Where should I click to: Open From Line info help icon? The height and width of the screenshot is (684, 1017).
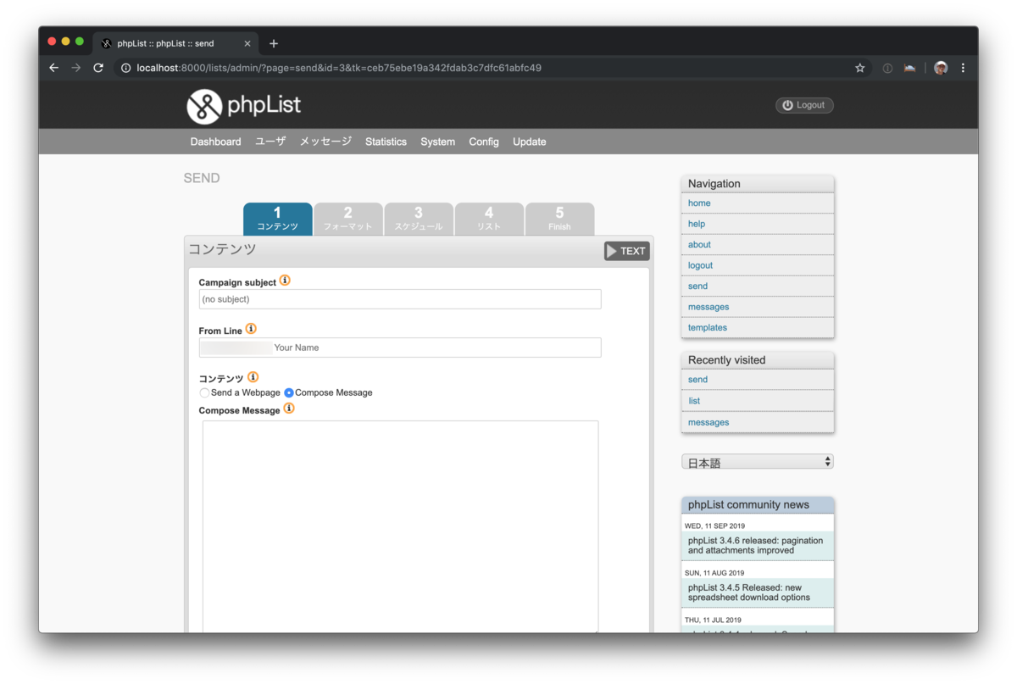click(251, 329)
